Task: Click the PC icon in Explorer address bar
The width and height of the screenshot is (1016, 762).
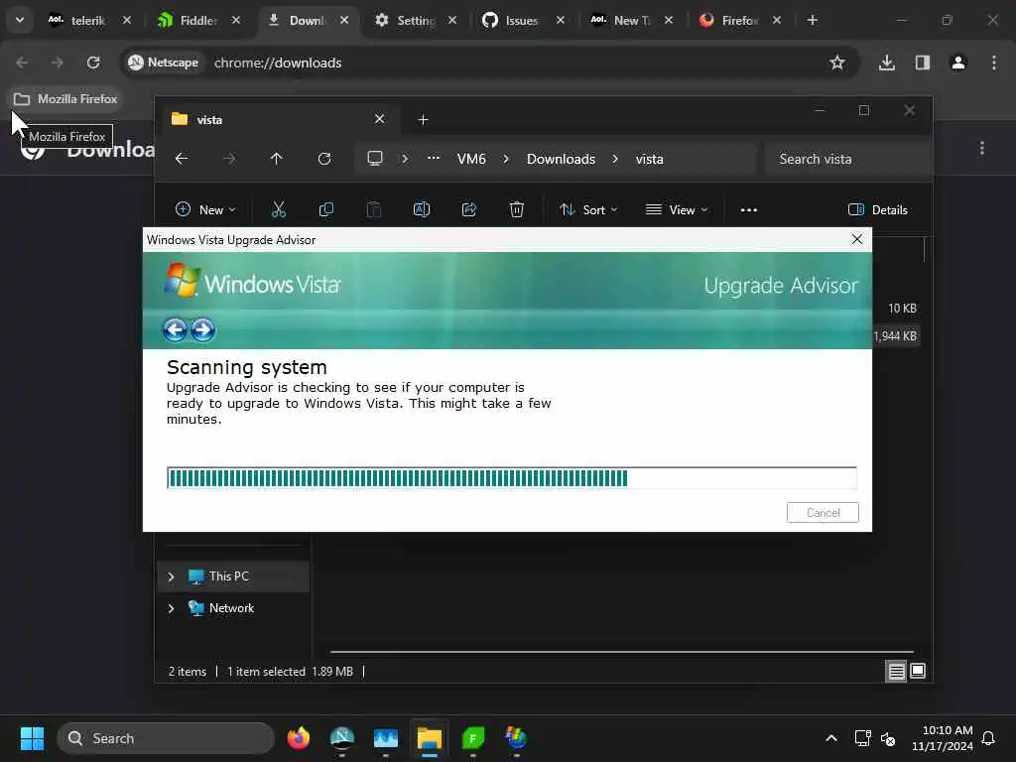Action: click(x=374, y=159)
